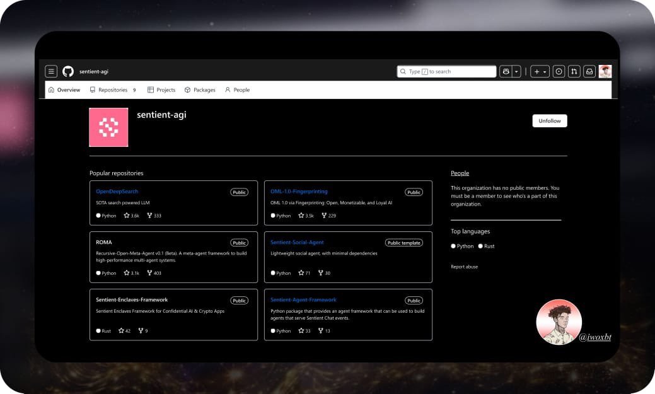Open the ROMA repository
Screen dimensions: 655x394
tap(104, 242)
